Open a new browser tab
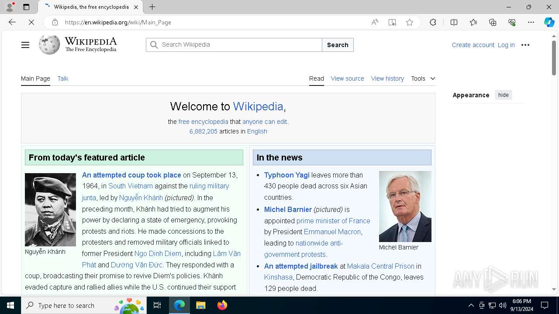The width and height of the screenshot is (559, 314). pos(152,7)
